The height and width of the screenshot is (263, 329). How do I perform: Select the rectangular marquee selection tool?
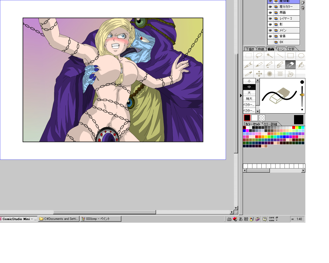(248, 56)
